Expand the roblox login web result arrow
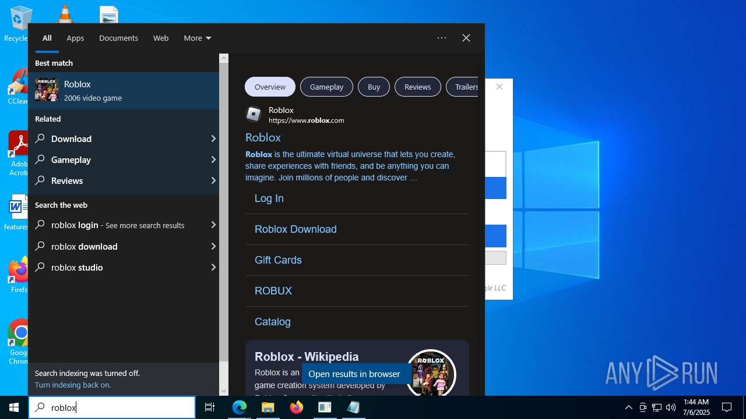The width and height of the screenshot is (746, 419). (213, 225)
